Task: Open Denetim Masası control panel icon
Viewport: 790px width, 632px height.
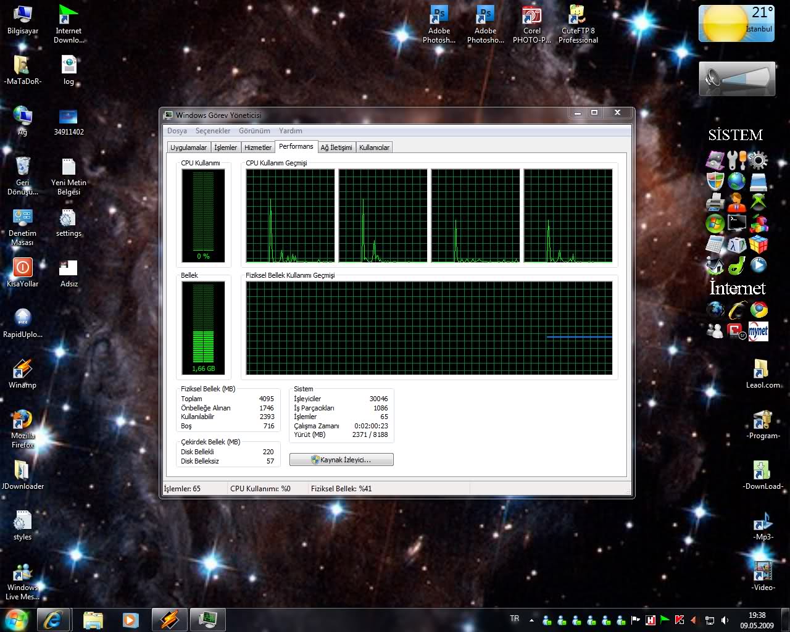Action: pos(22,226)
